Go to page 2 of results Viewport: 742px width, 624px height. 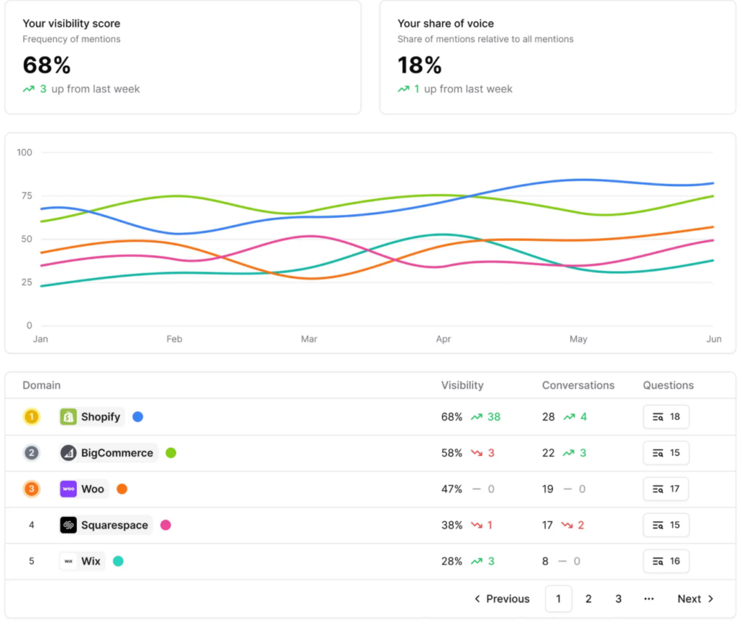(x=588, y=599)
